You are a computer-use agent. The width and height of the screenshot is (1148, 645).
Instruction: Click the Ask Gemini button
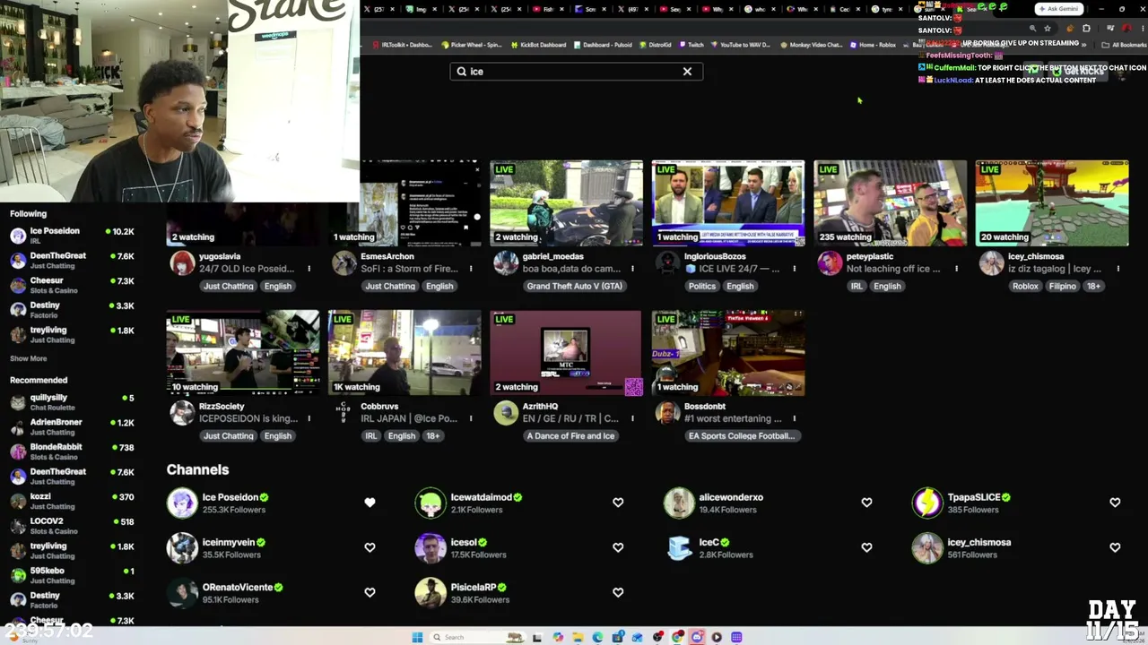tap(1059, 9)
